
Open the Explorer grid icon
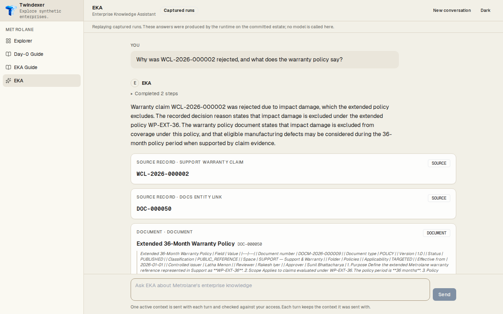click(x=8, y=41)
